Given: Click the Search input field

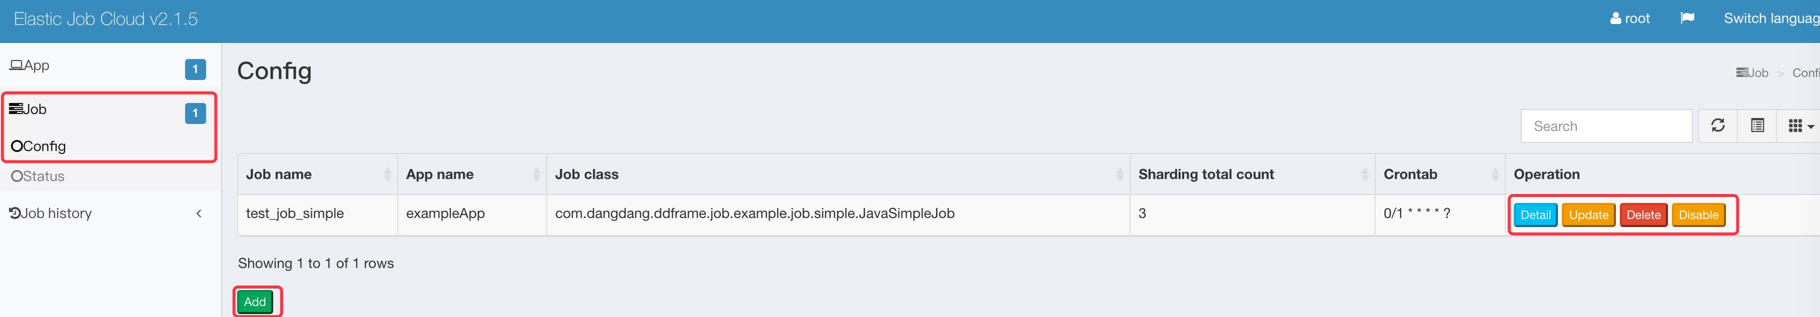Looking at the screenshot, I should click(x=1605, y=126).
